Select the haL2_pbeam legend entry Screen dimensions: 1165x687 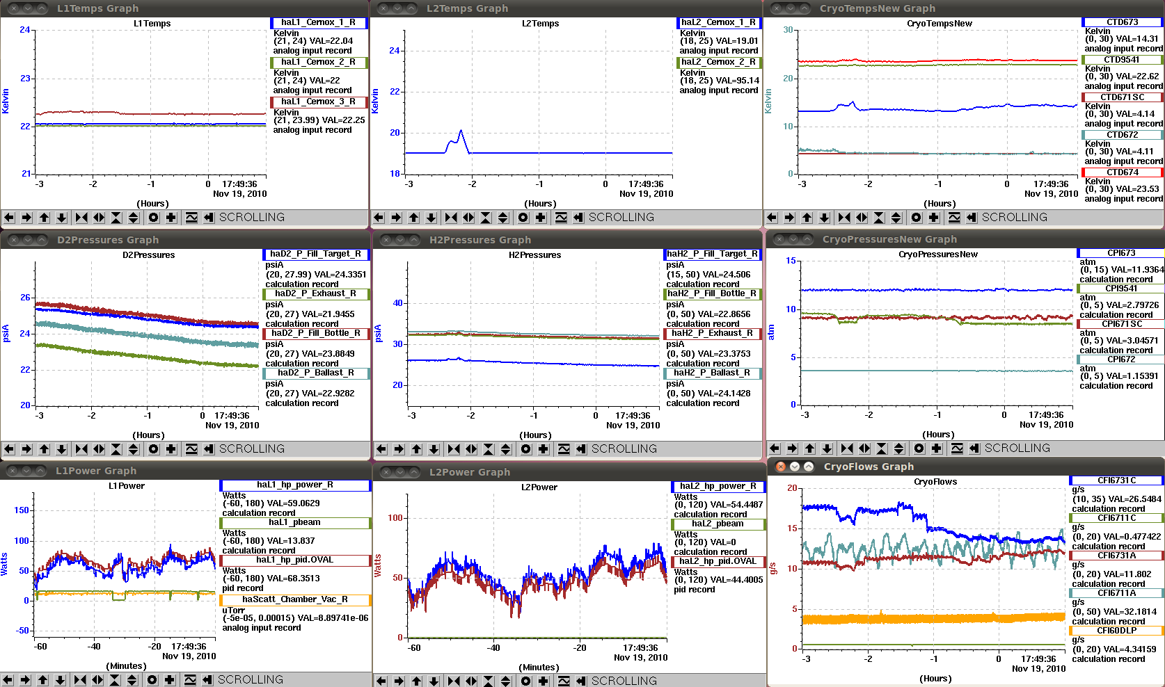(718, 524)
